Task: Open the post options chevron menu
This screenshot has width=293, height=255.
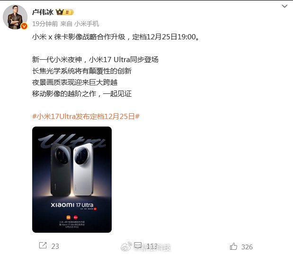Action: pyautogui.click(x=284, y=6)
